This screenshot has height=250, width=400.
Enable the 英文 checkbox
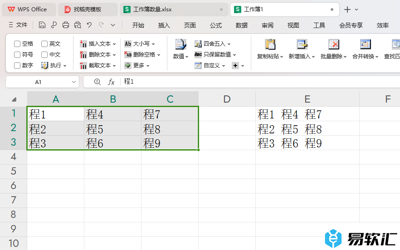(44, 44)
